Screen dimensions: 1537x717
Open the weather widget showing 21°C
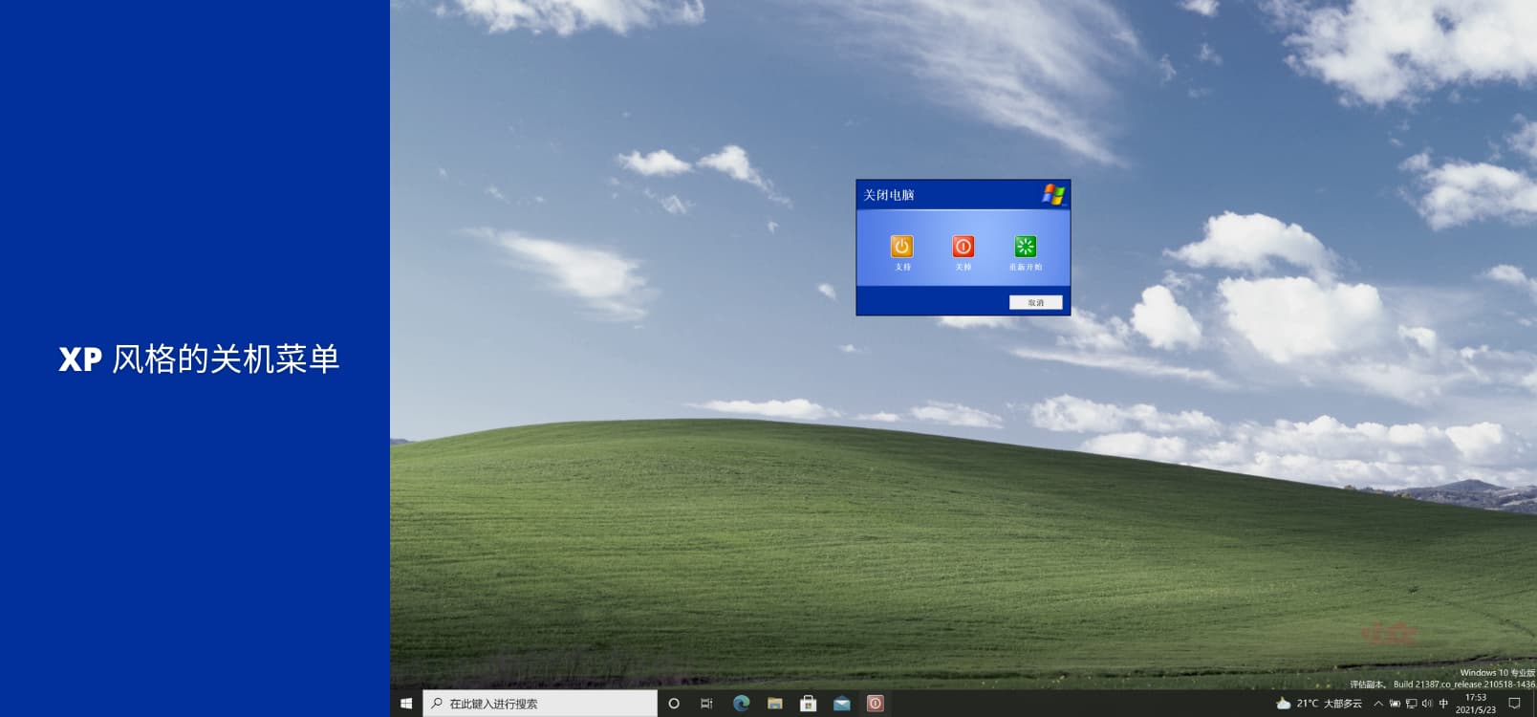(x=1319, y=704)
